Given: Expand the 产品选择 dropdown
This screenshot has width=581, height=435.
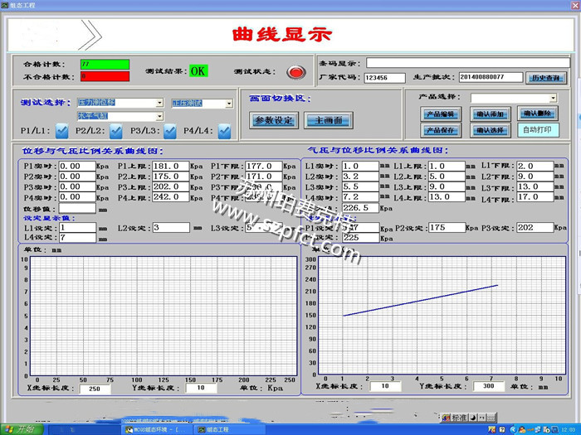Looking at the screenshot, I should (x=553, y=98).
